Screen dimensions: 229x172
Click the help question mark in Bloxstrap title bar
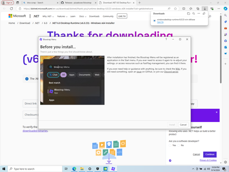166,39
